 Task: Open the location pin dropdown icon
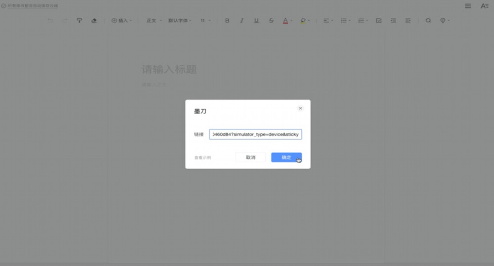coord(445,20)
